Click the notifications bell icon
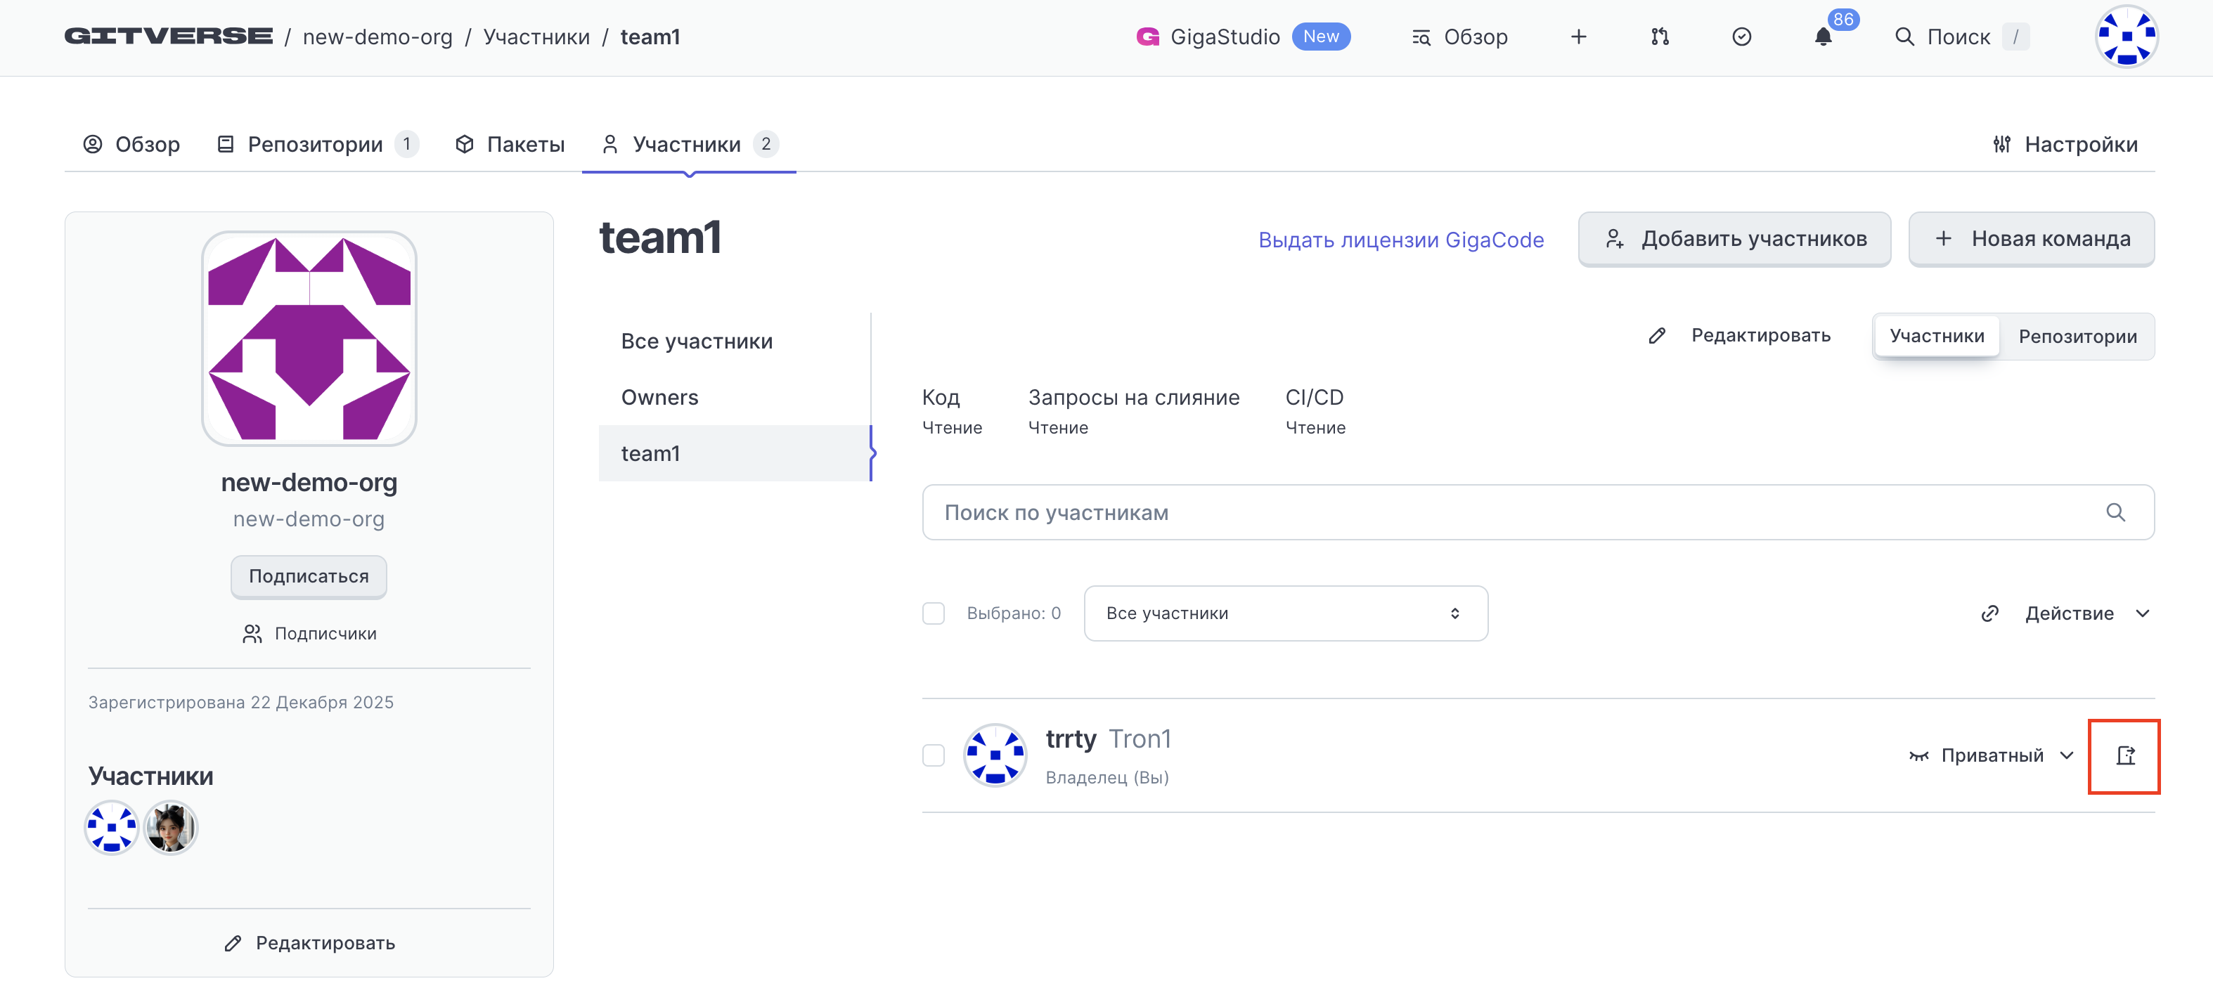Viewport: 2213px width, 995px height. click(1822, 37)
